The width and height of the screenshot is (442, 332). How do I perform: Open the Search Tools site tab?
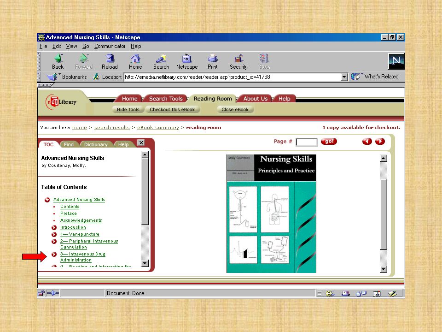point(166,99)
